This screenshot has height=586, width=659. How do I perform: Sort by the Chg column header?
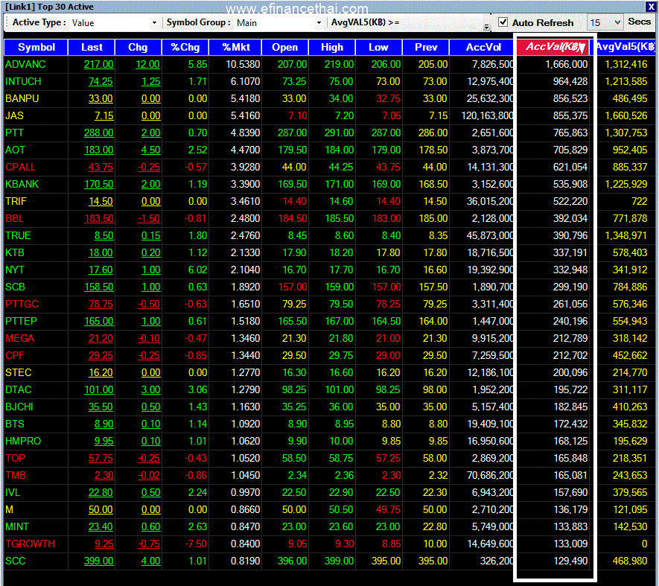click(x=138, y=47)
